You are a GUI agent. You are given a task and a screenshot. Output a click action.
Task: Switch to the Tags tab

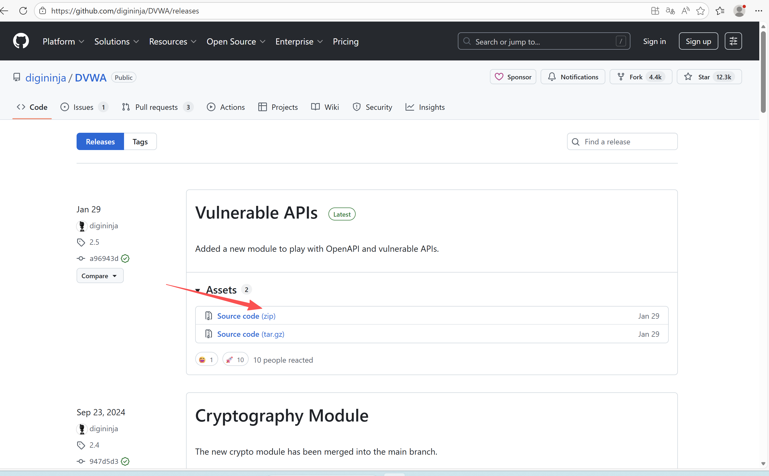(x=140, y=142)
